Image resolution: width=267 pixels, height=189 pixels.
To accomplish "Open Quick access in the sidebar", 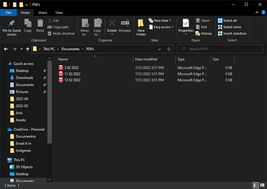I will click(24, 64).
